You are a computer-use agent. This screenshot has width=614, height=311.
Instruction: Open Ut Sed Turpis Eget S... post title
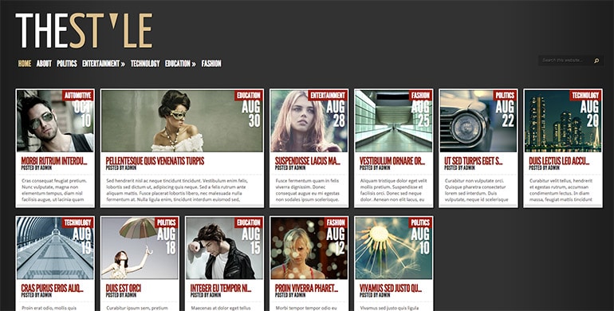pyautogui.click(x=473, y=161)
